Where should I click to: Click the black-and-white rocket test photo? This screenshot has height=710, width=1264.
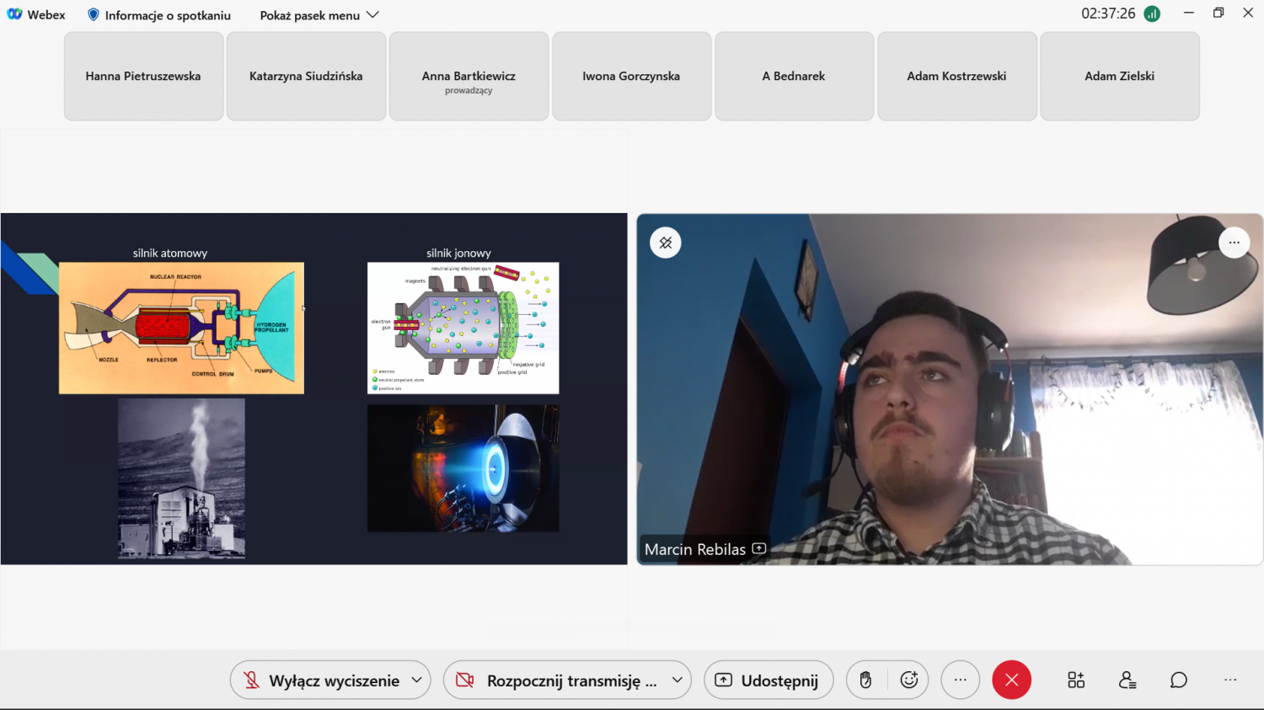(x=181, y=478)
